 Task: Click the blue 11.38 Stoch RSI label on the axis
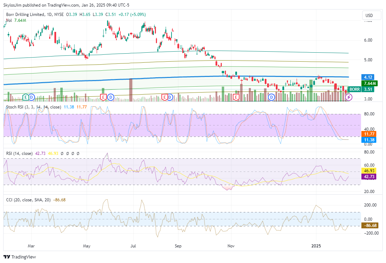[x=369, y=140]
